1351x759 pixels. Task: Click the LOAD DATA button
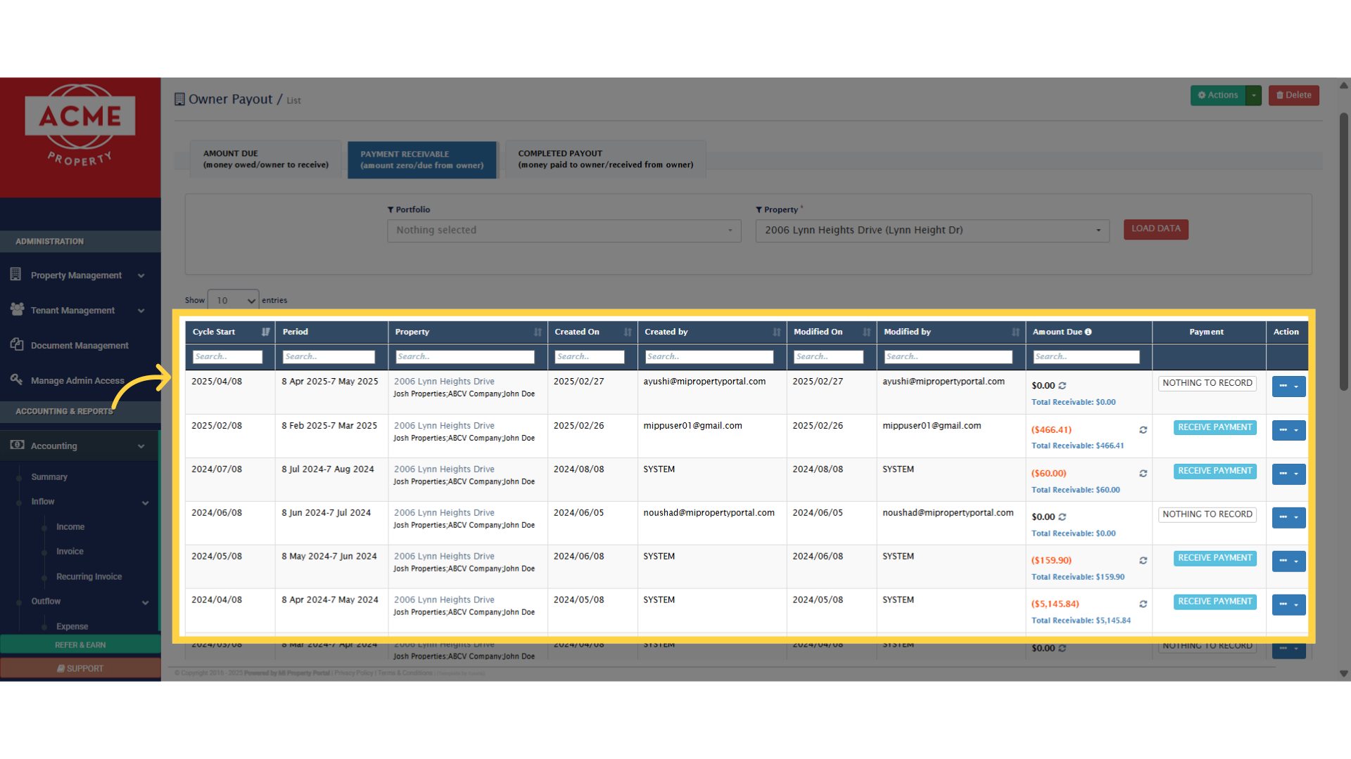click(x=1155, y=229)
